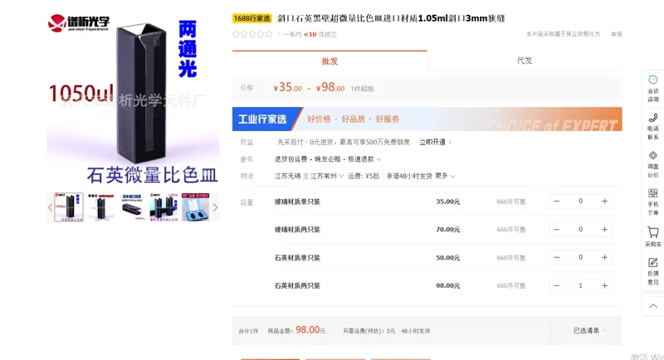Screen dimensions: 664x360
Task: Select the first product thumbnail
Action: tap(69, 207)
